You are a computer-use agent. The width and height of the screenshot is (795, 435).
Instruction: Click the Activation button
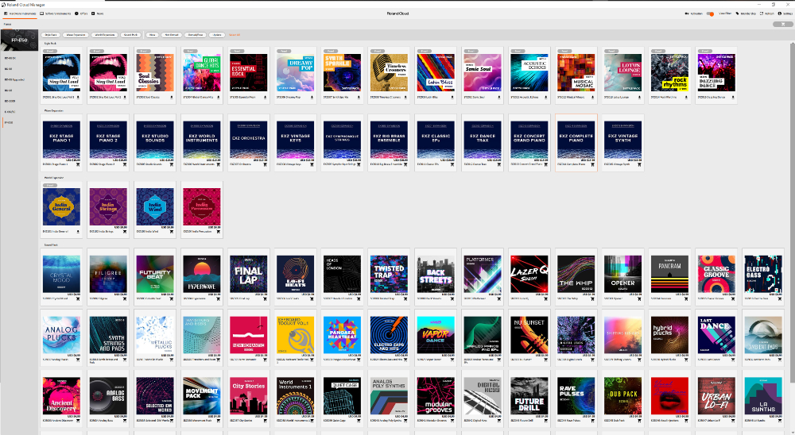(692, 13)
